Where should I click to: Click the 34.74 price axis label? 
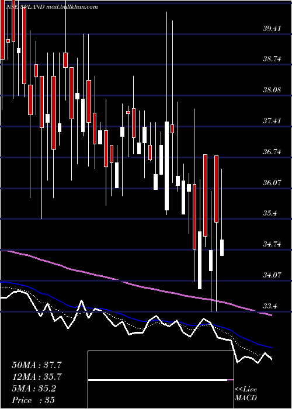pos(272,244)
